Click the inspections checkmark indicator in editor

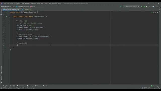pyautogui.click(x=152, y=12)
